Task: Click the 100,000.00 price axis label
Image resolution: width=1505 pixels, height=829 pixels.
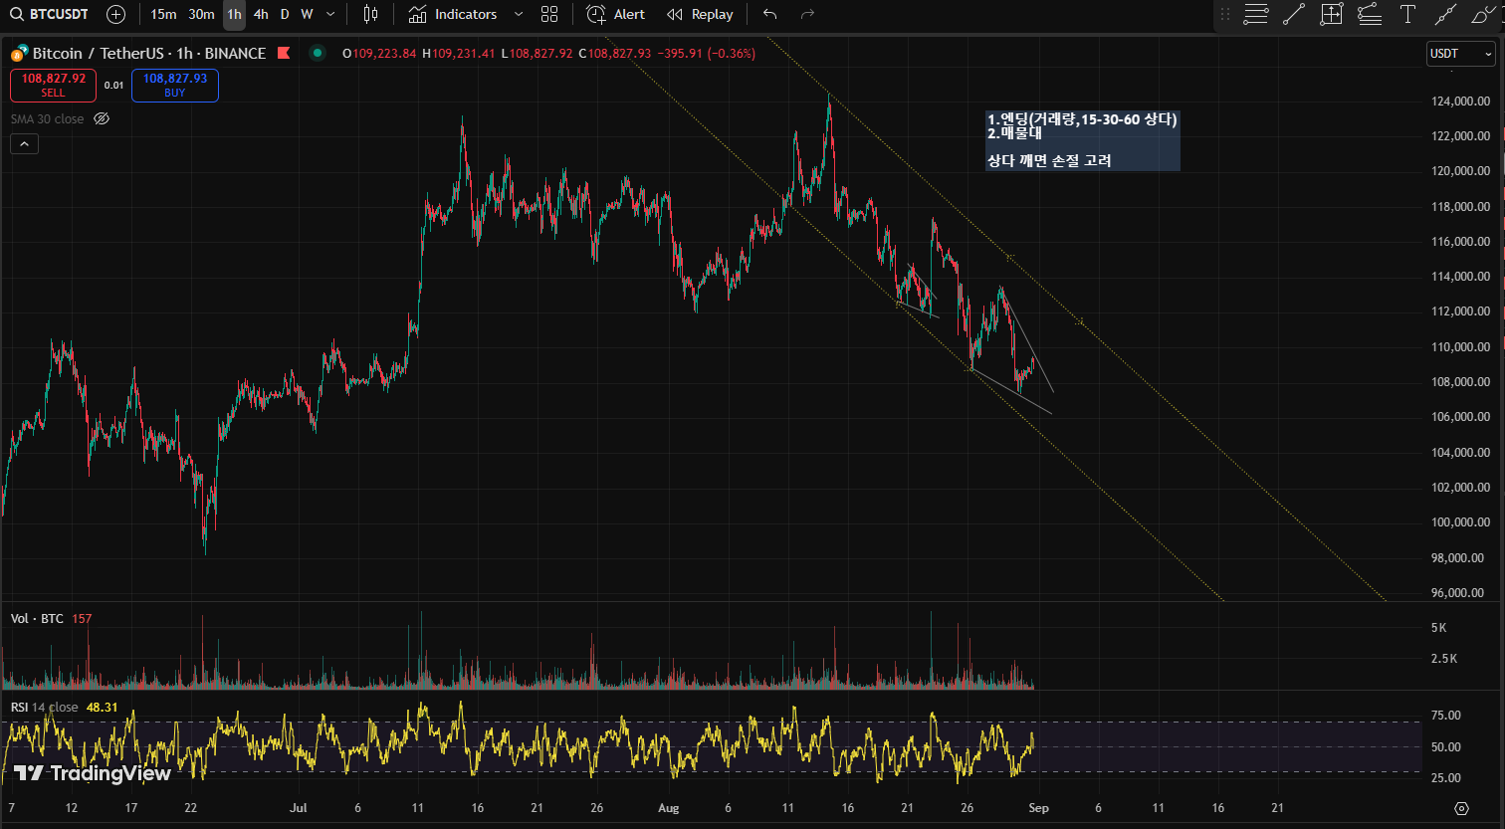Action: [x=1460, y=521]
